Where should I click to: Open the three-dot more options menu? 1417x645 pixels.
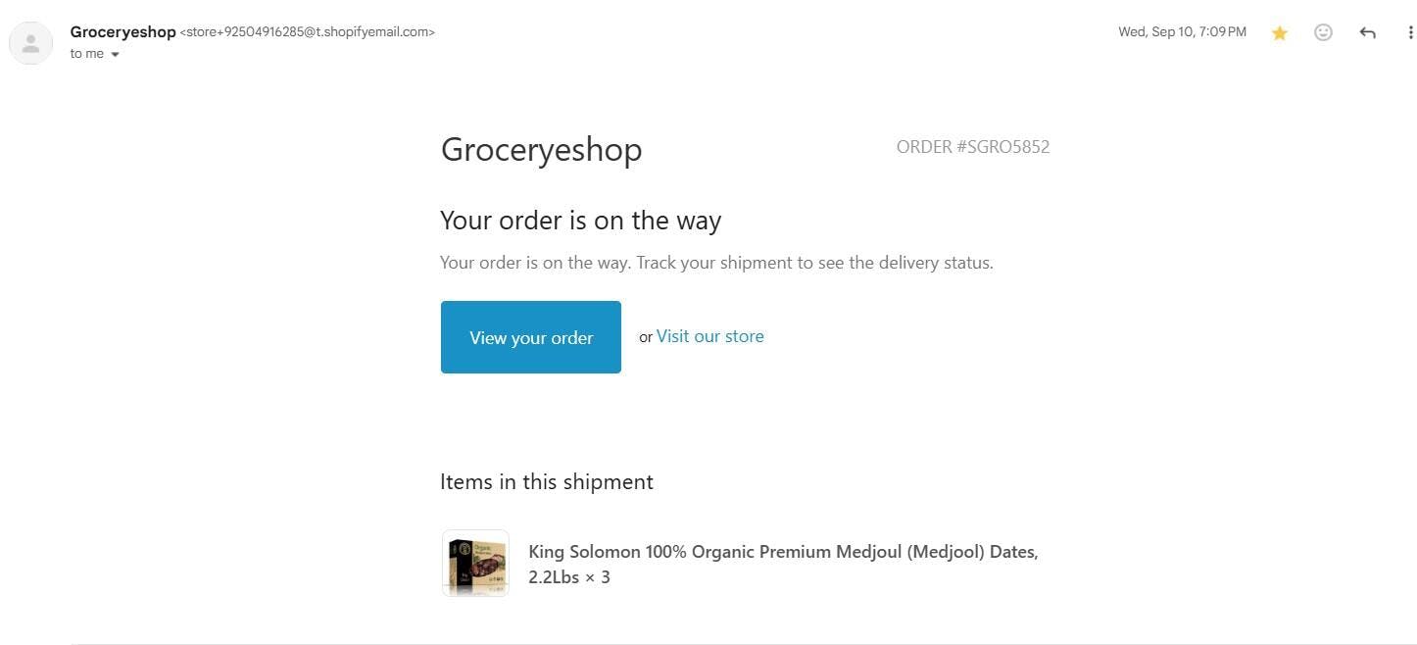[1410, 32]
